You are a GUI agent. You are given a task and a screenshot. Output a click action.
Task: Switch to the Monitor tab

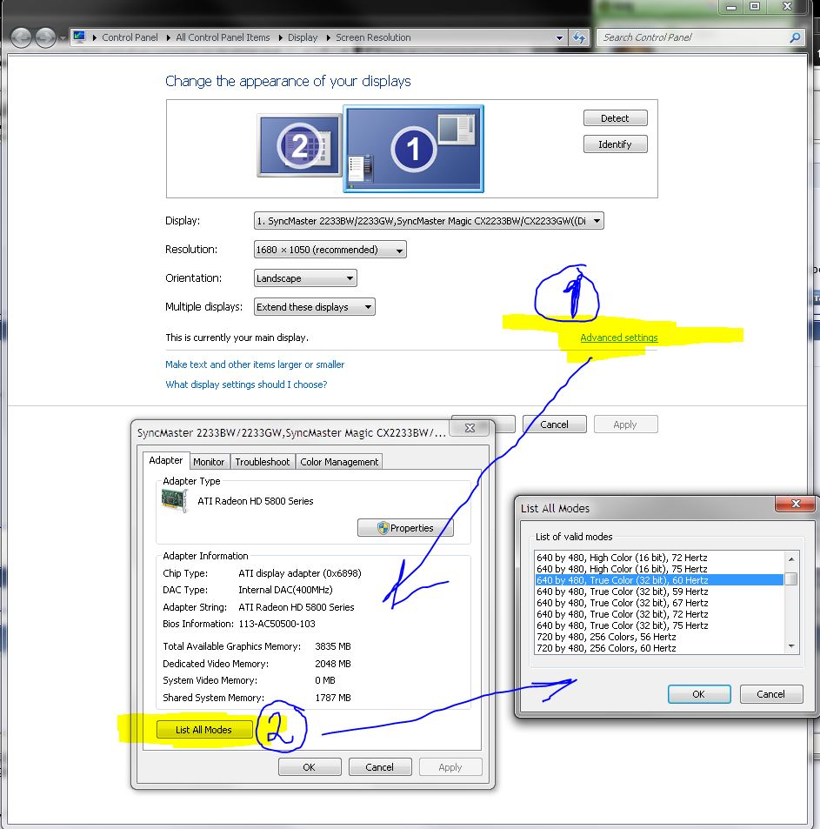pyautogui.click(x=209, y=462)
